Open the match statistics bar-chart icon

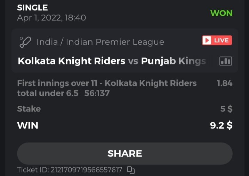pyautogui.click(x=225, y=61)
